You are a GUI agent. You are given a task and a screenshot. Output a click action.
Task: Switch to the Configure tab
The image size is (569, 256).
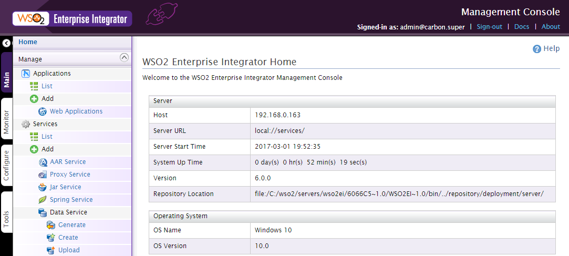coord(6,165)
